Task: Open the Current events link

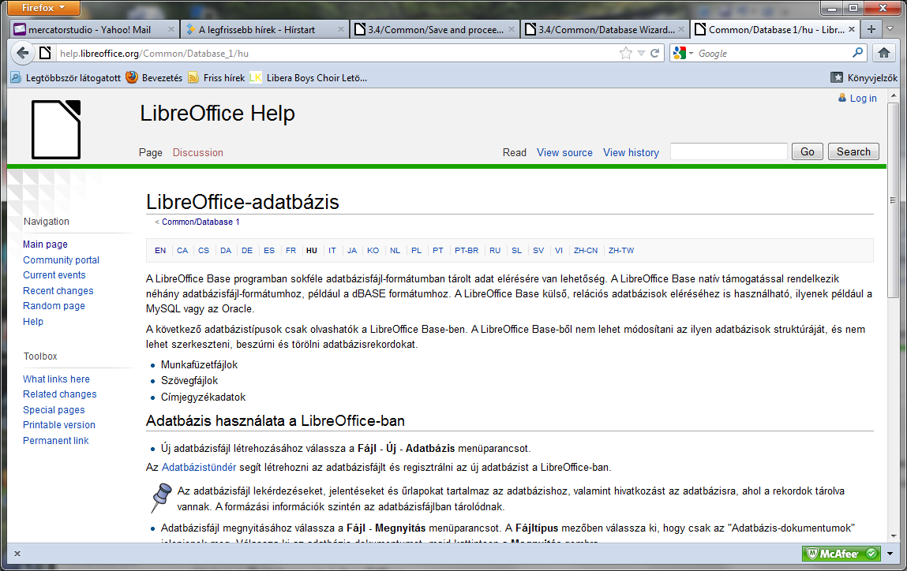Action: 54,275
